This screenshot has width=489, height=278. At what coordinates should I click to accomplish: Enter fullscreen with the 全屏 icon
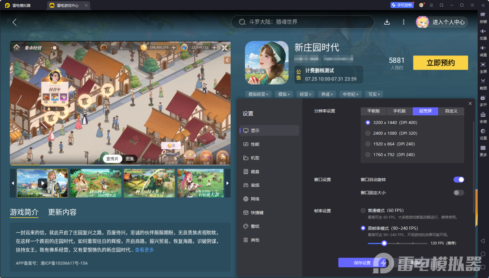pyautogui.click(x=483, y=64)
